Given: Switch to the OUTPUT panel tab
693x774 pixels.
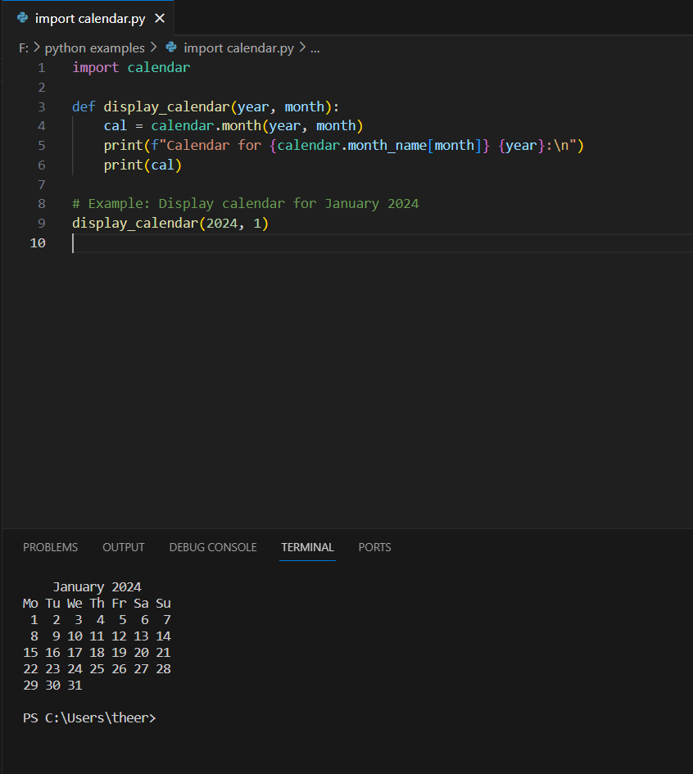Looking at the screenshot, I should pyautogui.click(x=124, y=547).
